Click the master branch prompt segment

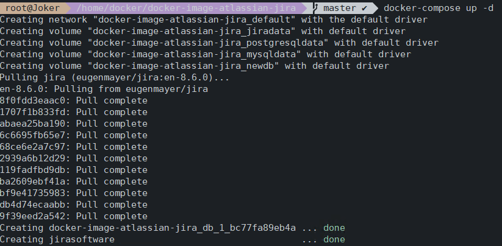click(x=343, y=8)
